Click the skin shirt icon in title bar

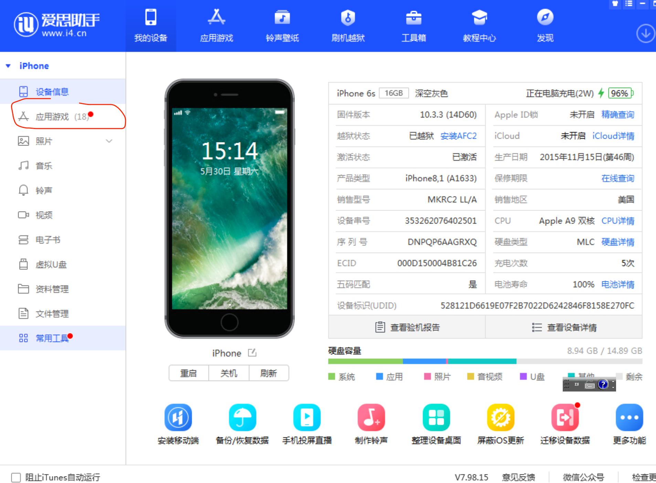pyautogui.click(x=615, y=4)
